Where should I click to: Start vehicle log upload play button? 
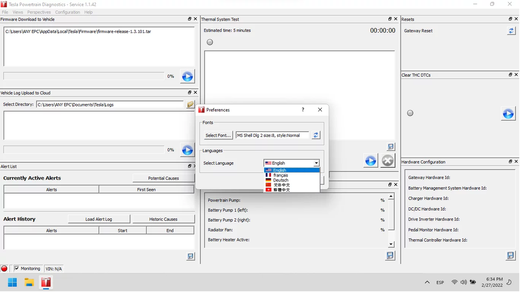pos(187,150)
